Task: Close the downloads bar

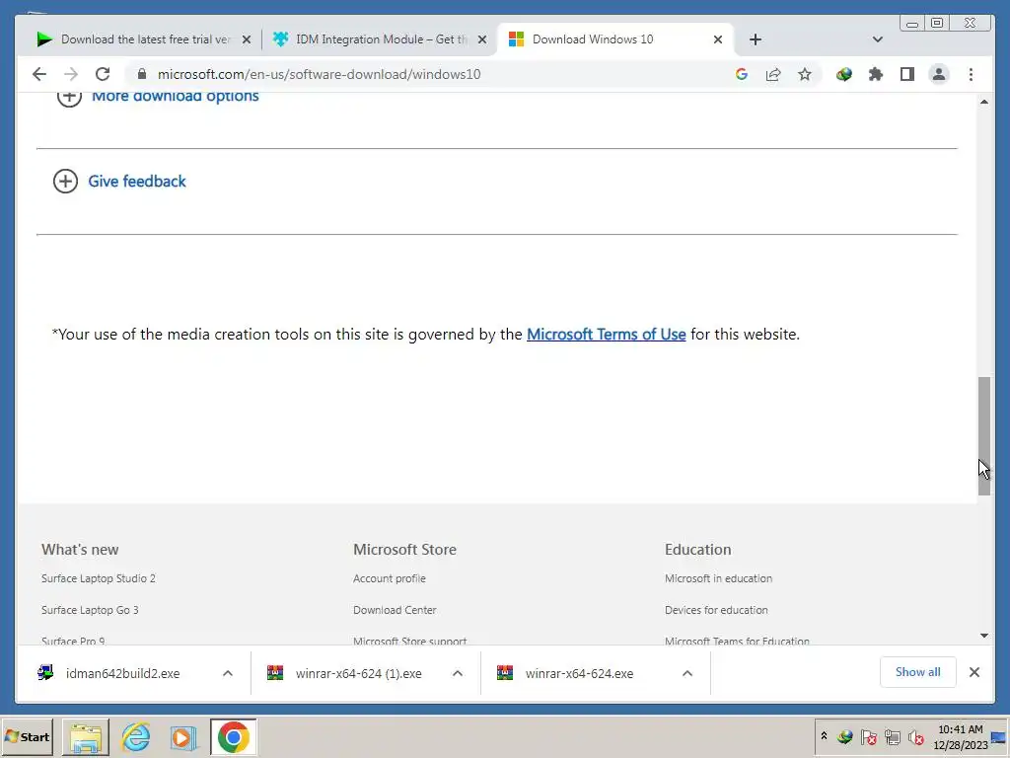Action: [x=974, y=672]
